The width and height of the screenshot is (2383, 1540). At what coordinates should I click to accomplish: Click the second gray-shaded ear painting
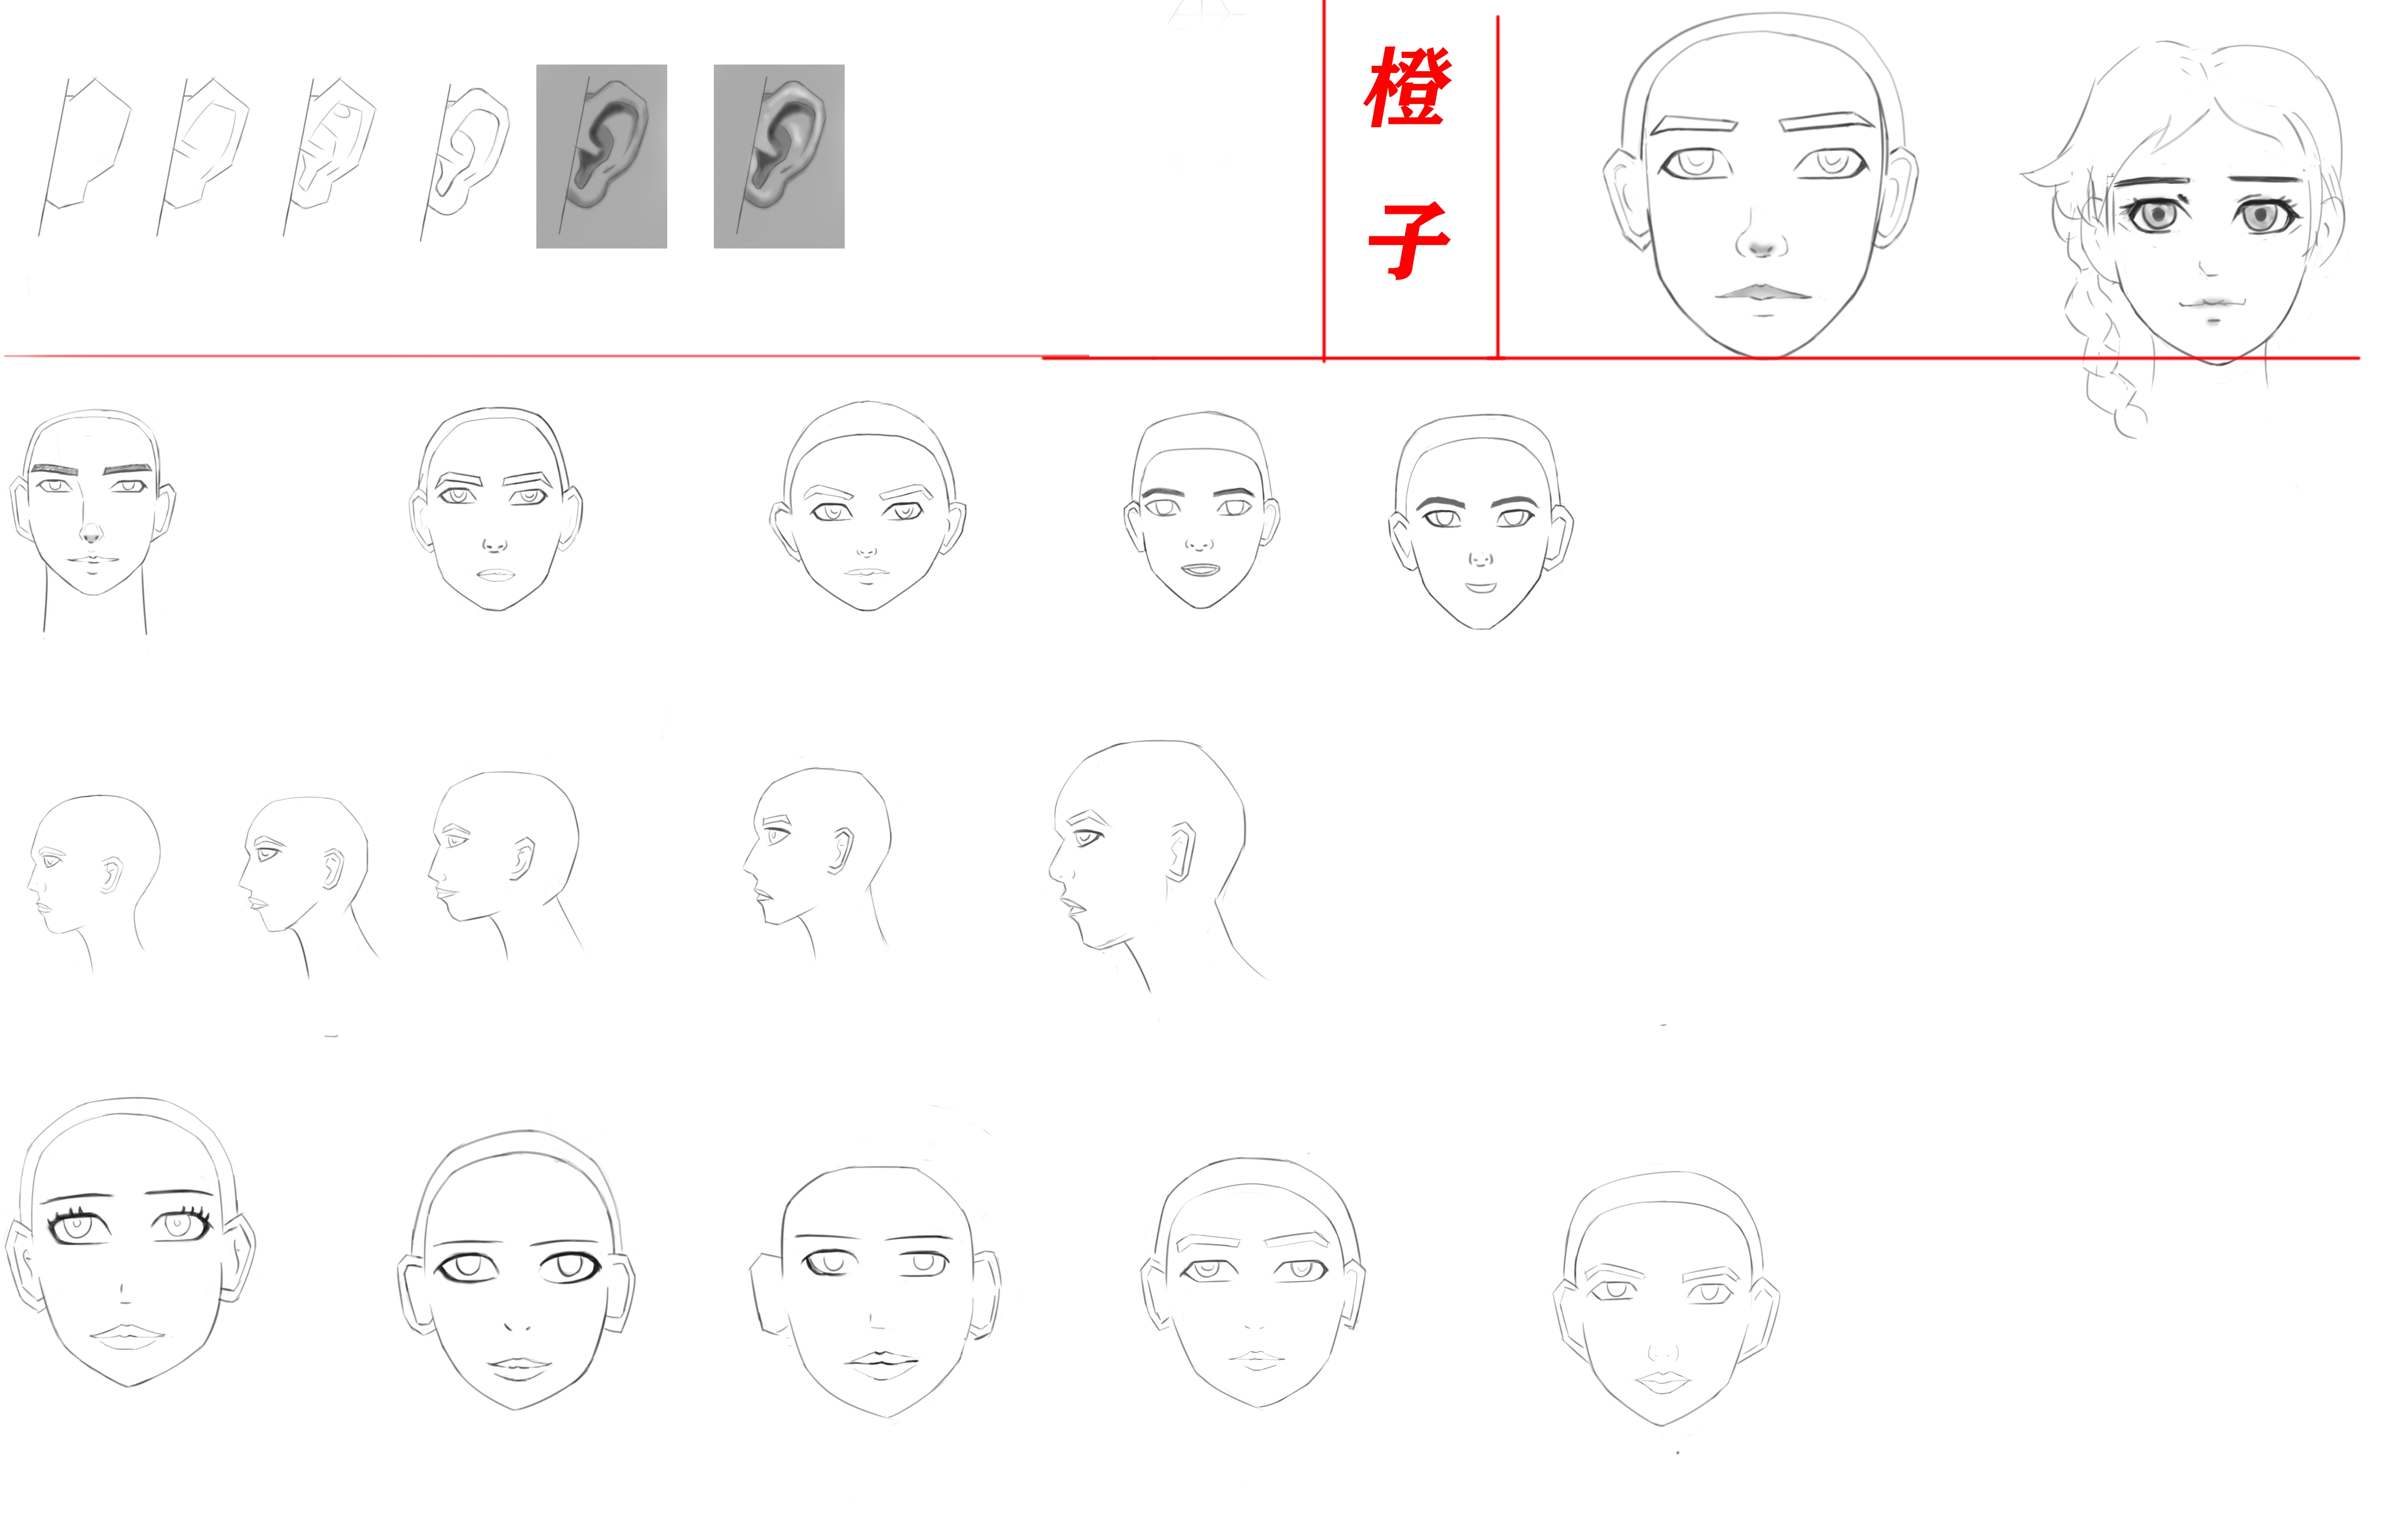pyautogui.click(x=778, y=156)
